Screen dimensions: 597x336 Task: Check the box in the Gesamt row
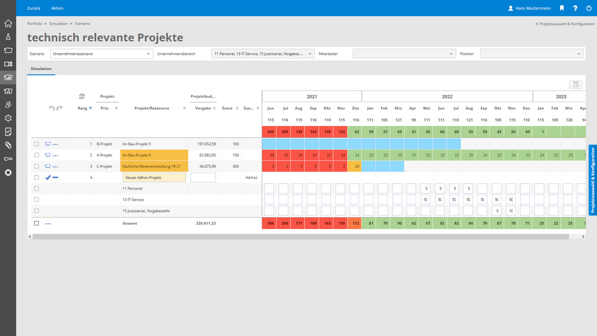(x=36, y=223)
